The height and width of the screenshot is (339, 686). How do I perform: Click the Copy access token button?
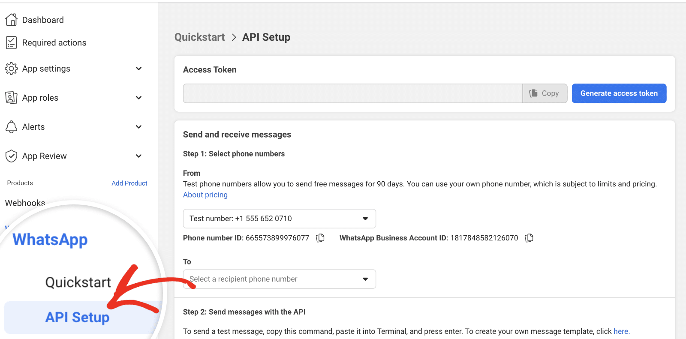[545, 93]
